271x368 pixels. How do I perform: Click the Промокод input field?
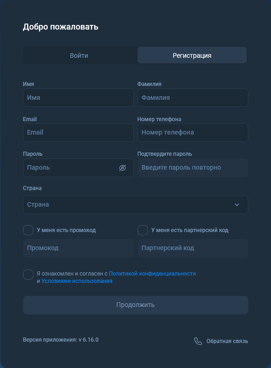[78, 248]
